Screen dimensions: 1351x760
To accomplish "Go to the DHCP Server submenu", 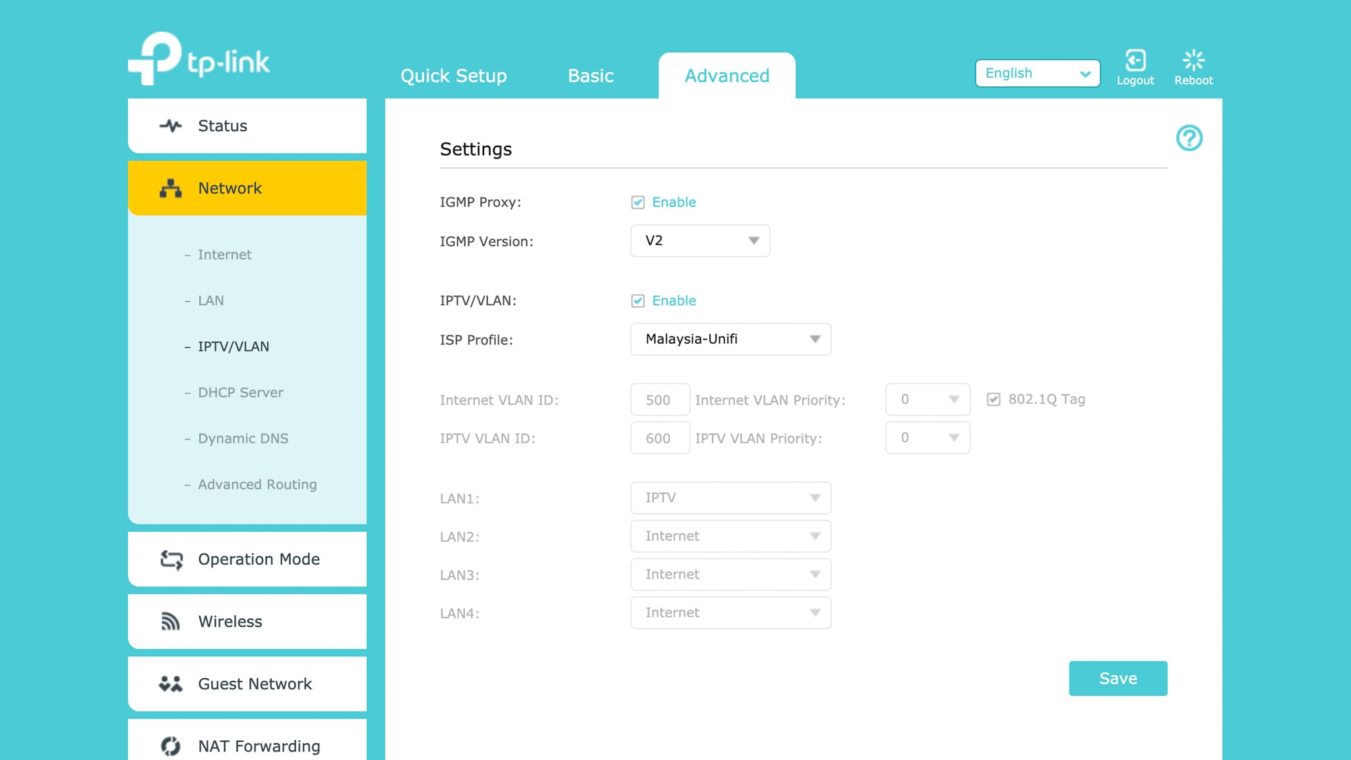I will coord(240,393).
